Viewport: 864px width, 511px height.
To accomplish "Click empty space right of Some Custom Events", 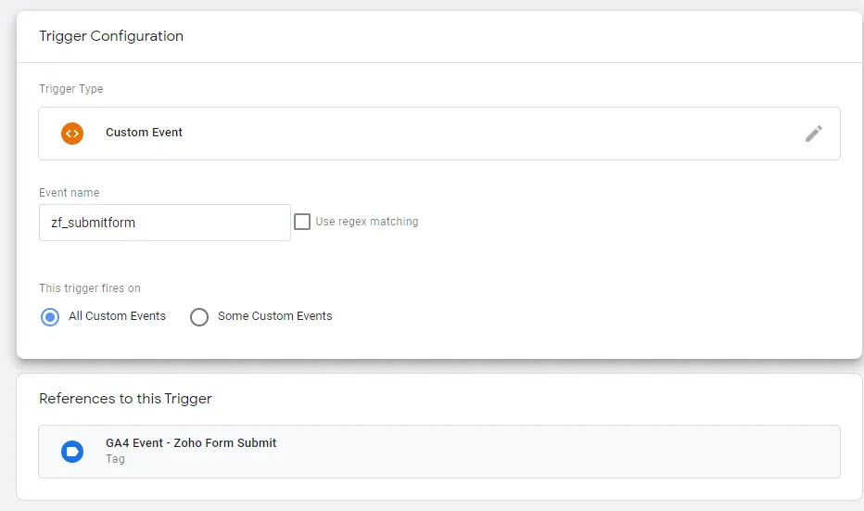I will click(x=556, y=316).
